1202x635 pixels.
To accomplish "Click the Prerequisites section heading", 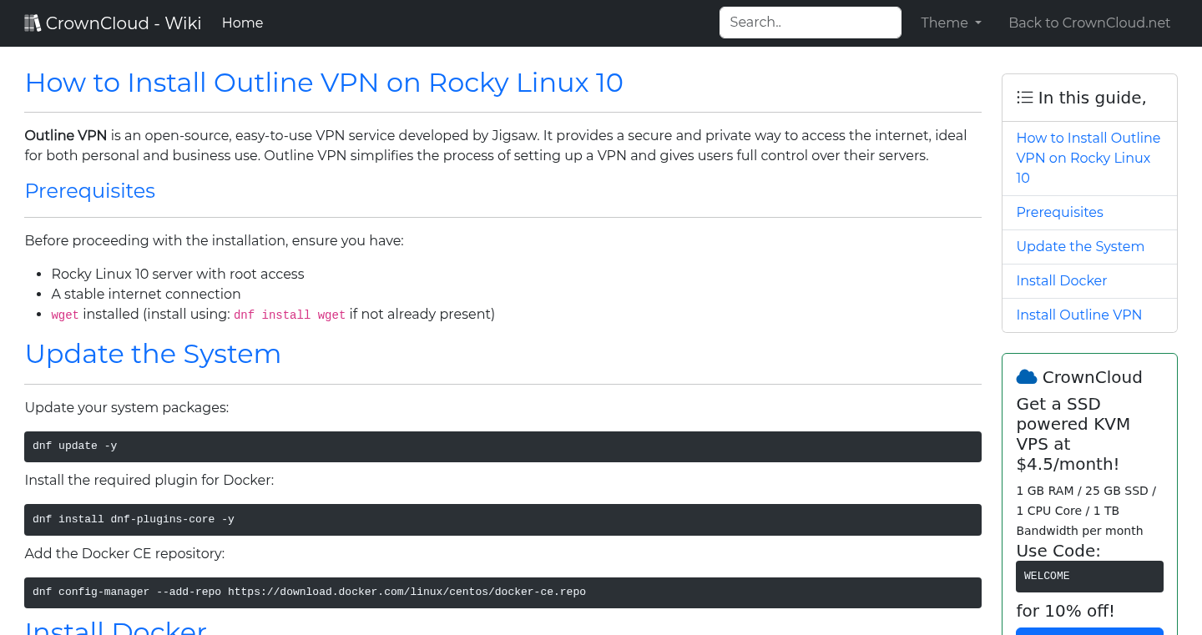I will [90, 191].
